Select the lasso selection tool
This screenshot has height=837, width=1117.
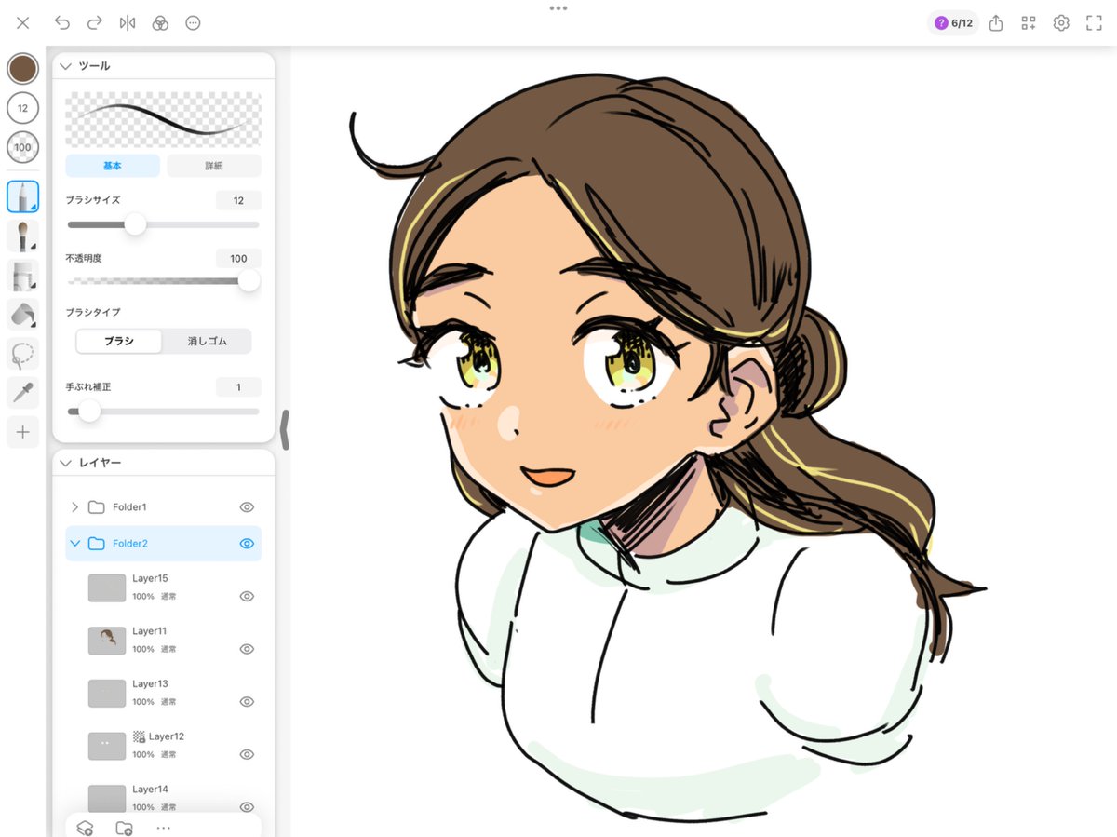click(x=22, y=354)
